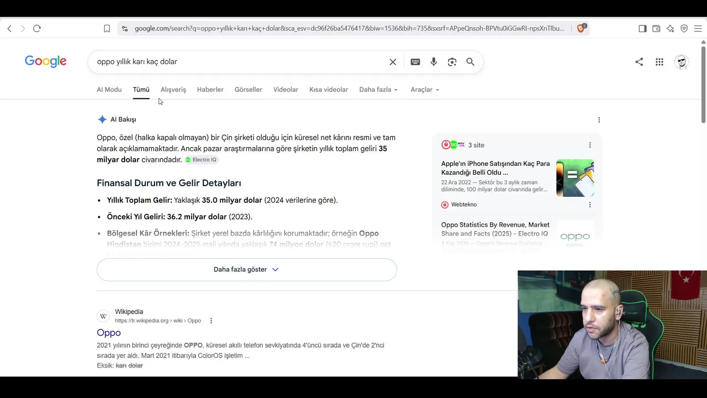Viewport: 707px width, 398px height.
Task: Click the Yıllık Toplam Gelir bullet text
Action: click(x=223, y=200)
